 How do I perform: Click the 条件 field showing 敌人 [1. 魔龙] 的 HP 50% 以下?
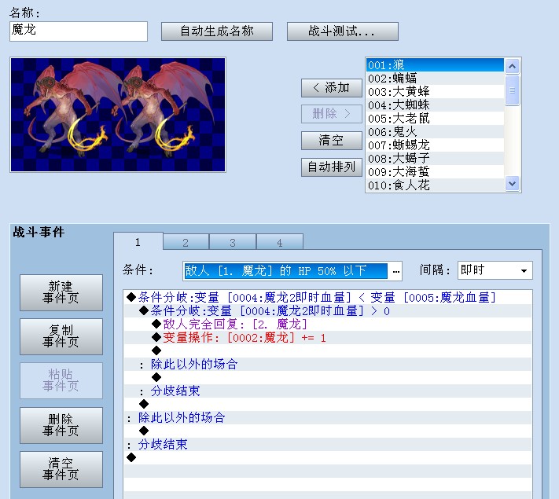pyautogui.click(x=285, y=271)
